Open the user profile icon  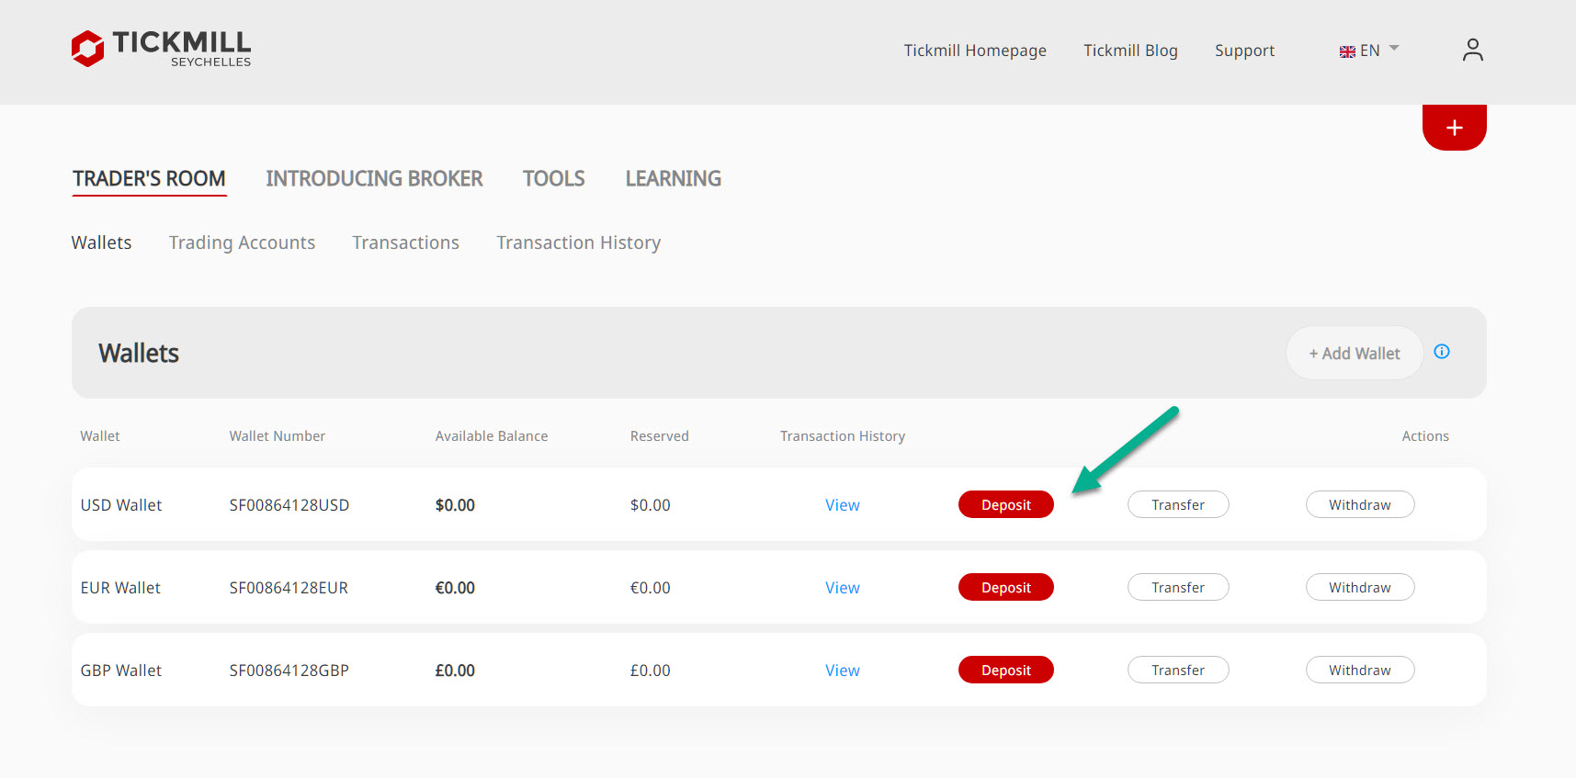[x=1473, y=50]
